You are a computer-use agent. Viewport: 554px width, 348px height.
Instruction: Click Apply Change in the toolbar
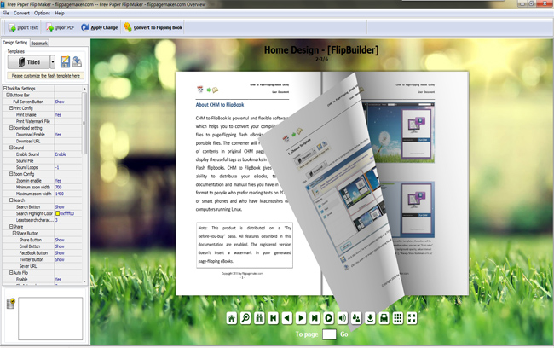tap(99, 27)
